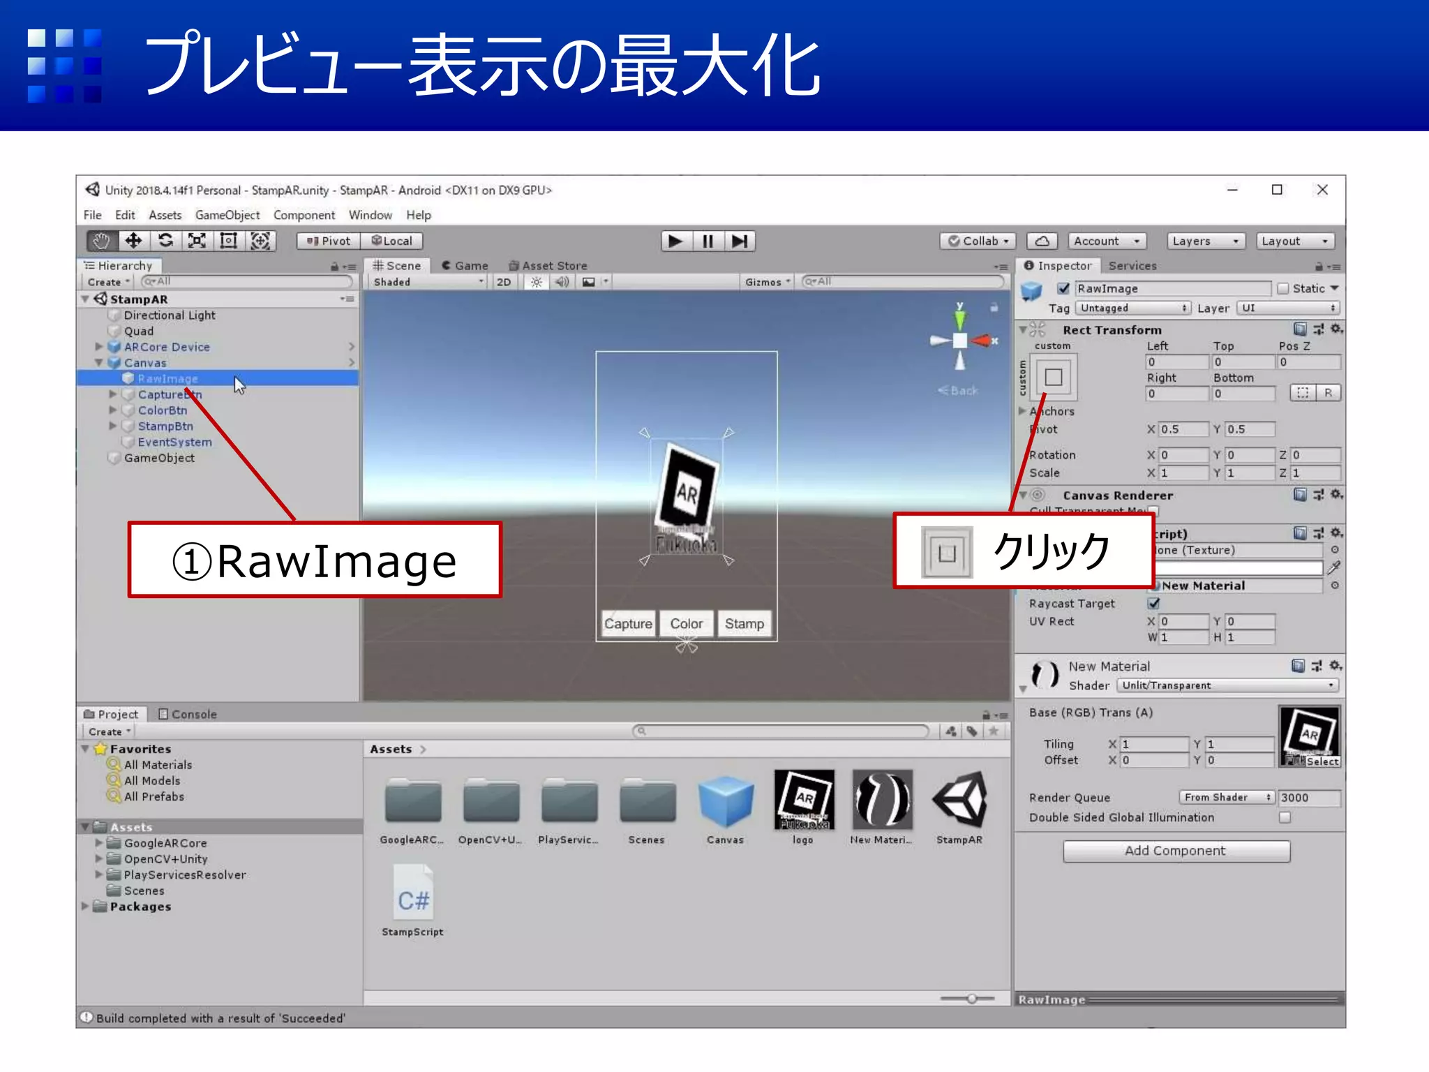Open the From Shader render queue dropdown

coord(1227,797)
